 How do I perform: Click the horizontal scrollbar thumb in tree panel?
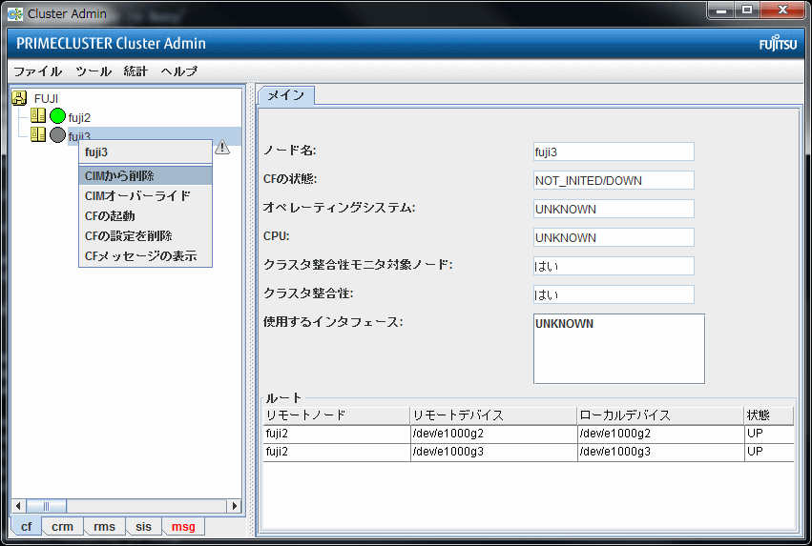[46, 506]
